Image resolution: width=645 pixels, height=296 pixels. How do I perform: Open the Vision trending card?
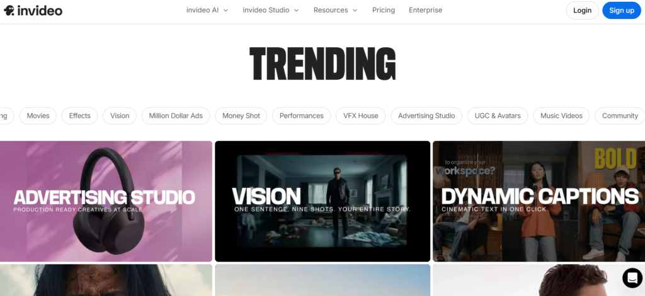[x=322, y=201]
